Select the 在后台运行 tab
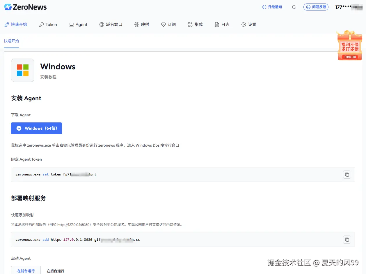Viewport: 366px width, 274px height. coord(56,271)
